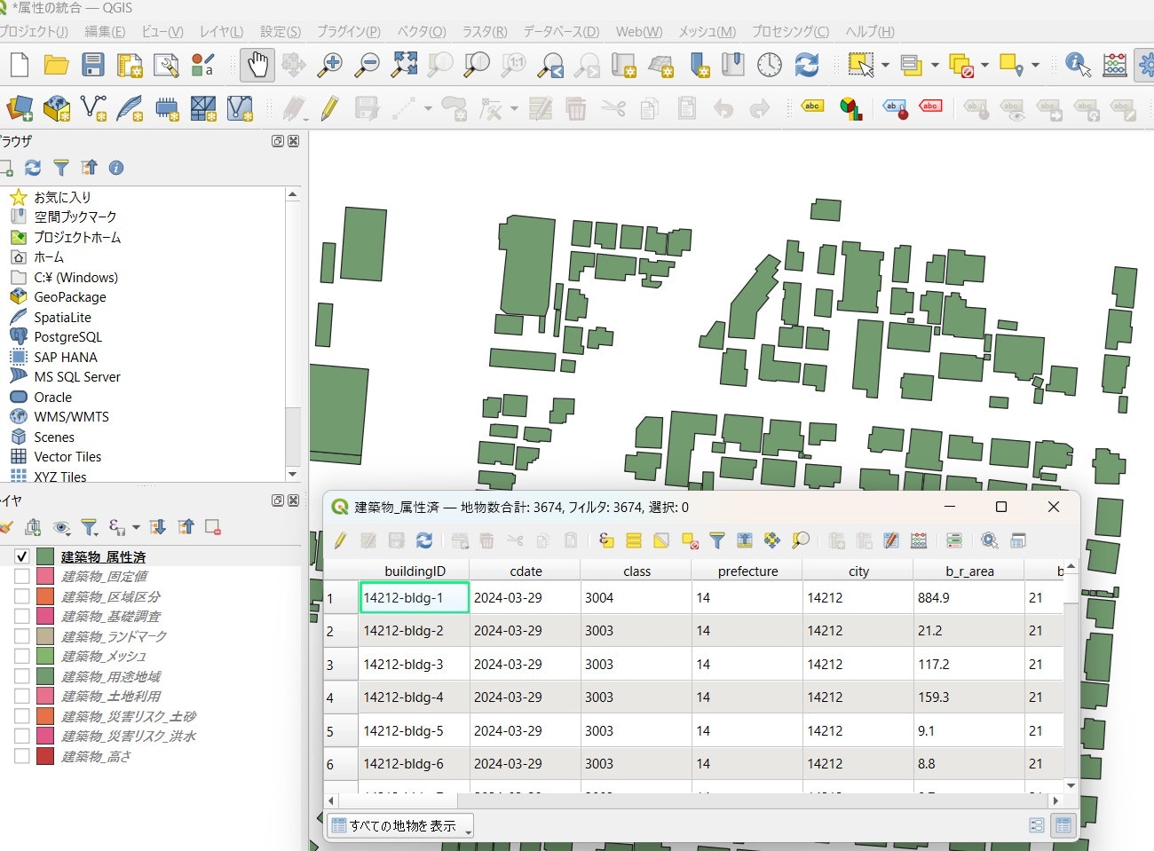Click the Zoom In magnifier tool
1154x851 pixels.
point(330,65)
